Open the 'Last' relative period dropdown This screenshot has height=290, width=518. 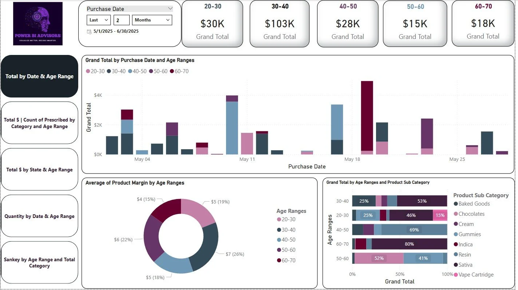coord(98,20)
